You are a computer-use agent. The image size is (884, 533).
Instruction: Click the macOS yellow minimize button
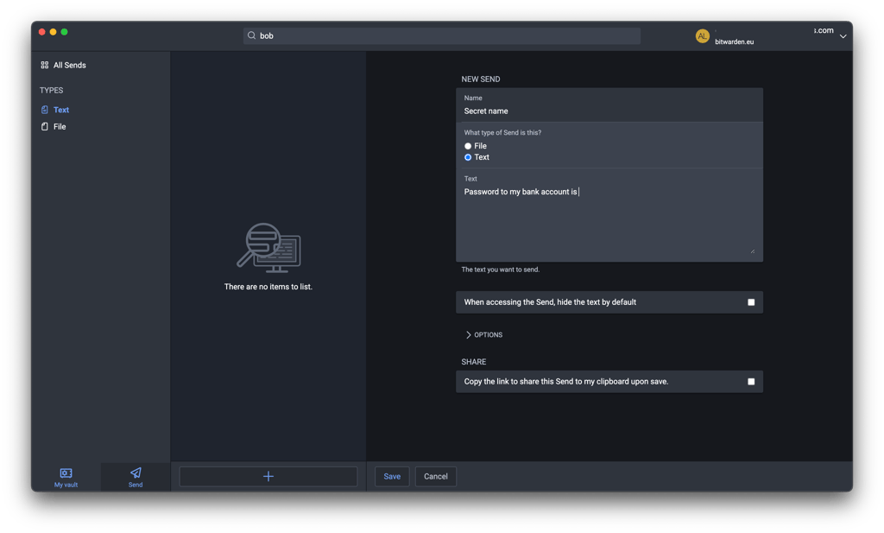(x=53, y=32)
